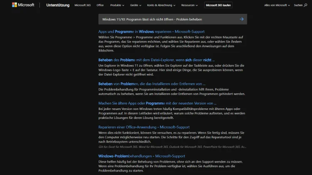Open Beheben des Problems mit dem Datei-Explorer
This screenshot has height=175, width=312.
[x=156, y=60]
